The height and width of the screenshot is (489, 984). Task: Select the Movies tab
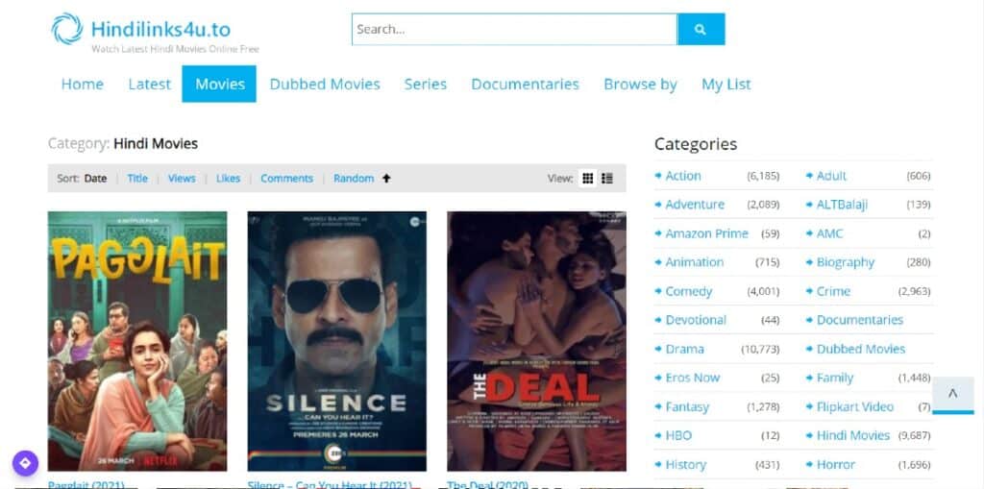tap(220, 85)
